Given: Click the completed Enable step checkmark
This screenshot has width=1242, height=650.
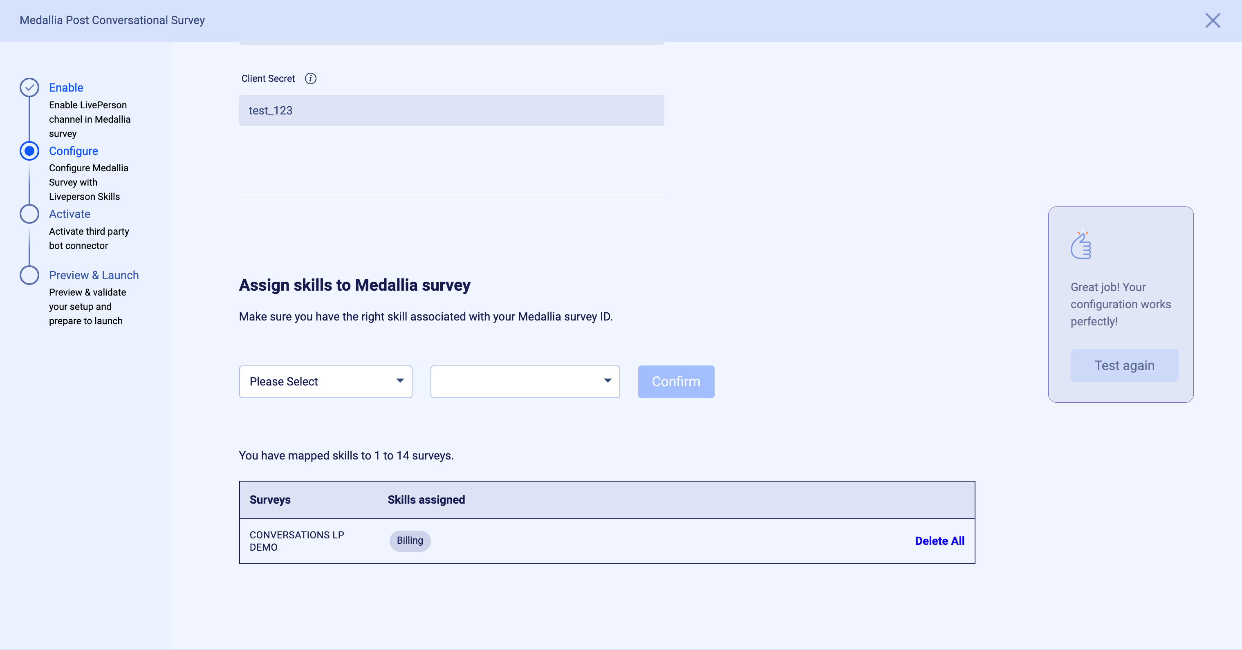Looking at the screenshot, I should [29, 87].
